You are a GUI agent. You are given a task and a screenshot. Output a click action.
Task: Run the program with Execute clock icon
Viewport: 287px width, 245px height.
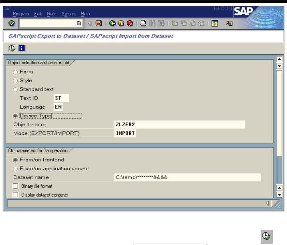[x=12, y=48]
